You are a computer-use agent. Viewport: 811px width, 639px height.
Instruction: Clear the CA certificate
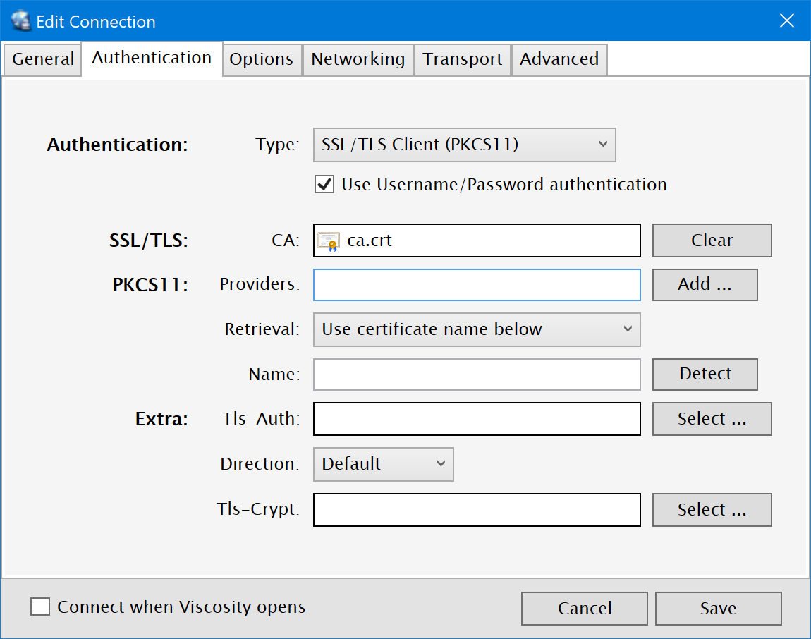point(712,241)
